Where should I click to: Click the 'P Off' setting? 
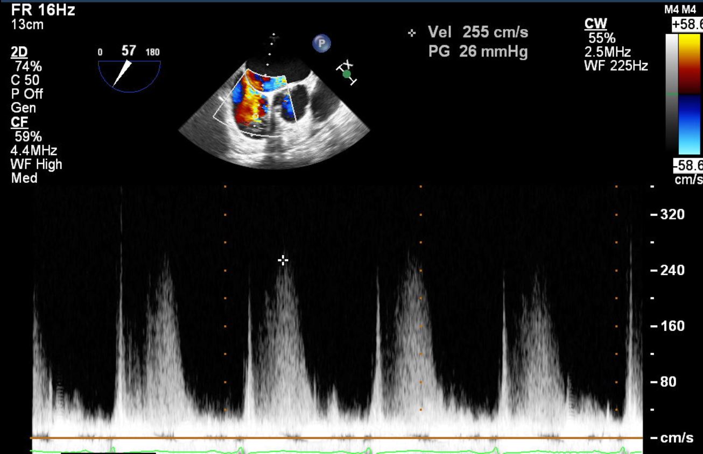27,94
